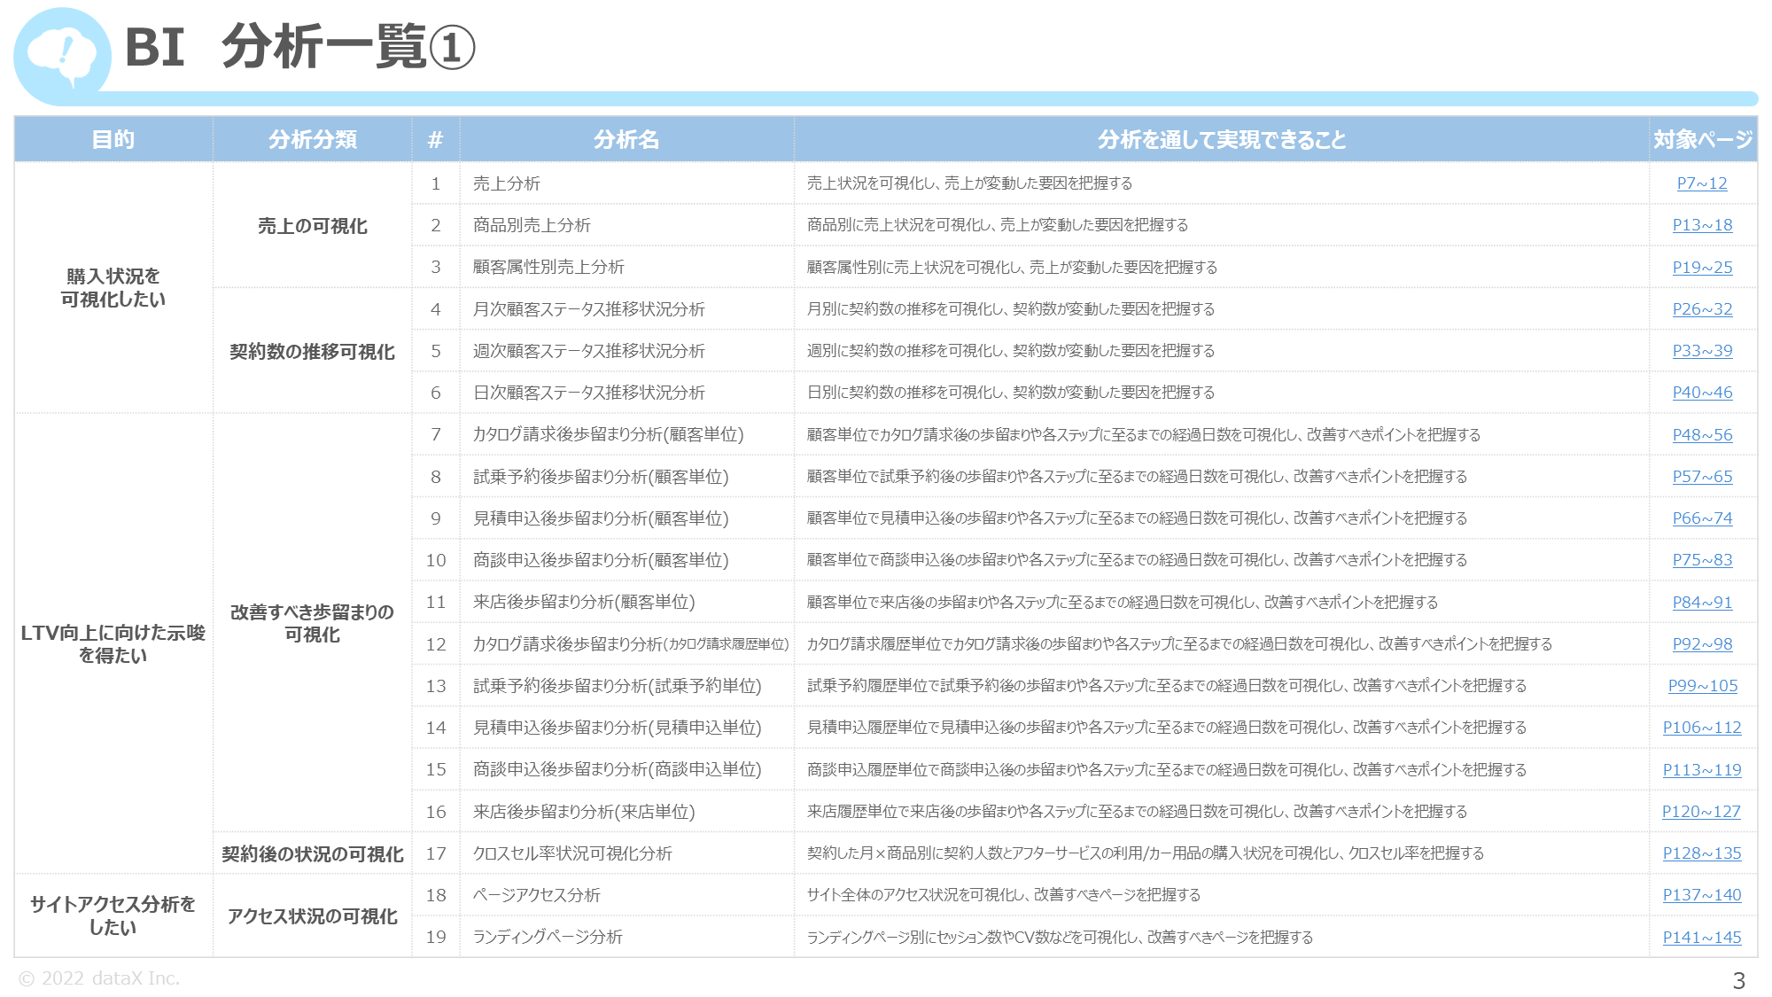The height and width of the screenshot is (997, 1772).
Task: Click 来店後歩留まり分析(顧客単位) name
Action: 584,602
